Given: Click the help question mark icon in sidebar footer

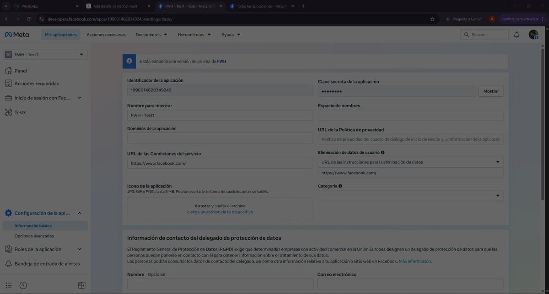Looking at the screenshot, I should point(23,285).
